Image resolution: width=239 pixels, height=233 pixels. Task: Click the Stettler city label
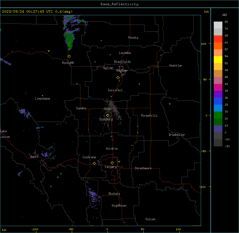point(176,66)
